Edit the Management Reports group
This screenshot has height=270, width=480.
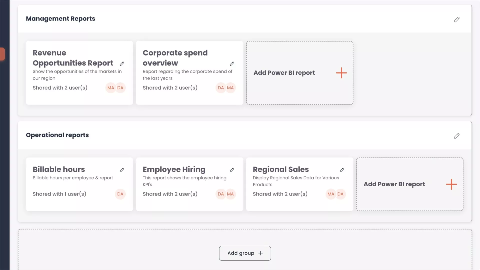point(457,19)
